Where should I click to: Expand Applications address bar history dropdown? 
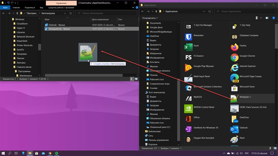[x=204, y=11]
